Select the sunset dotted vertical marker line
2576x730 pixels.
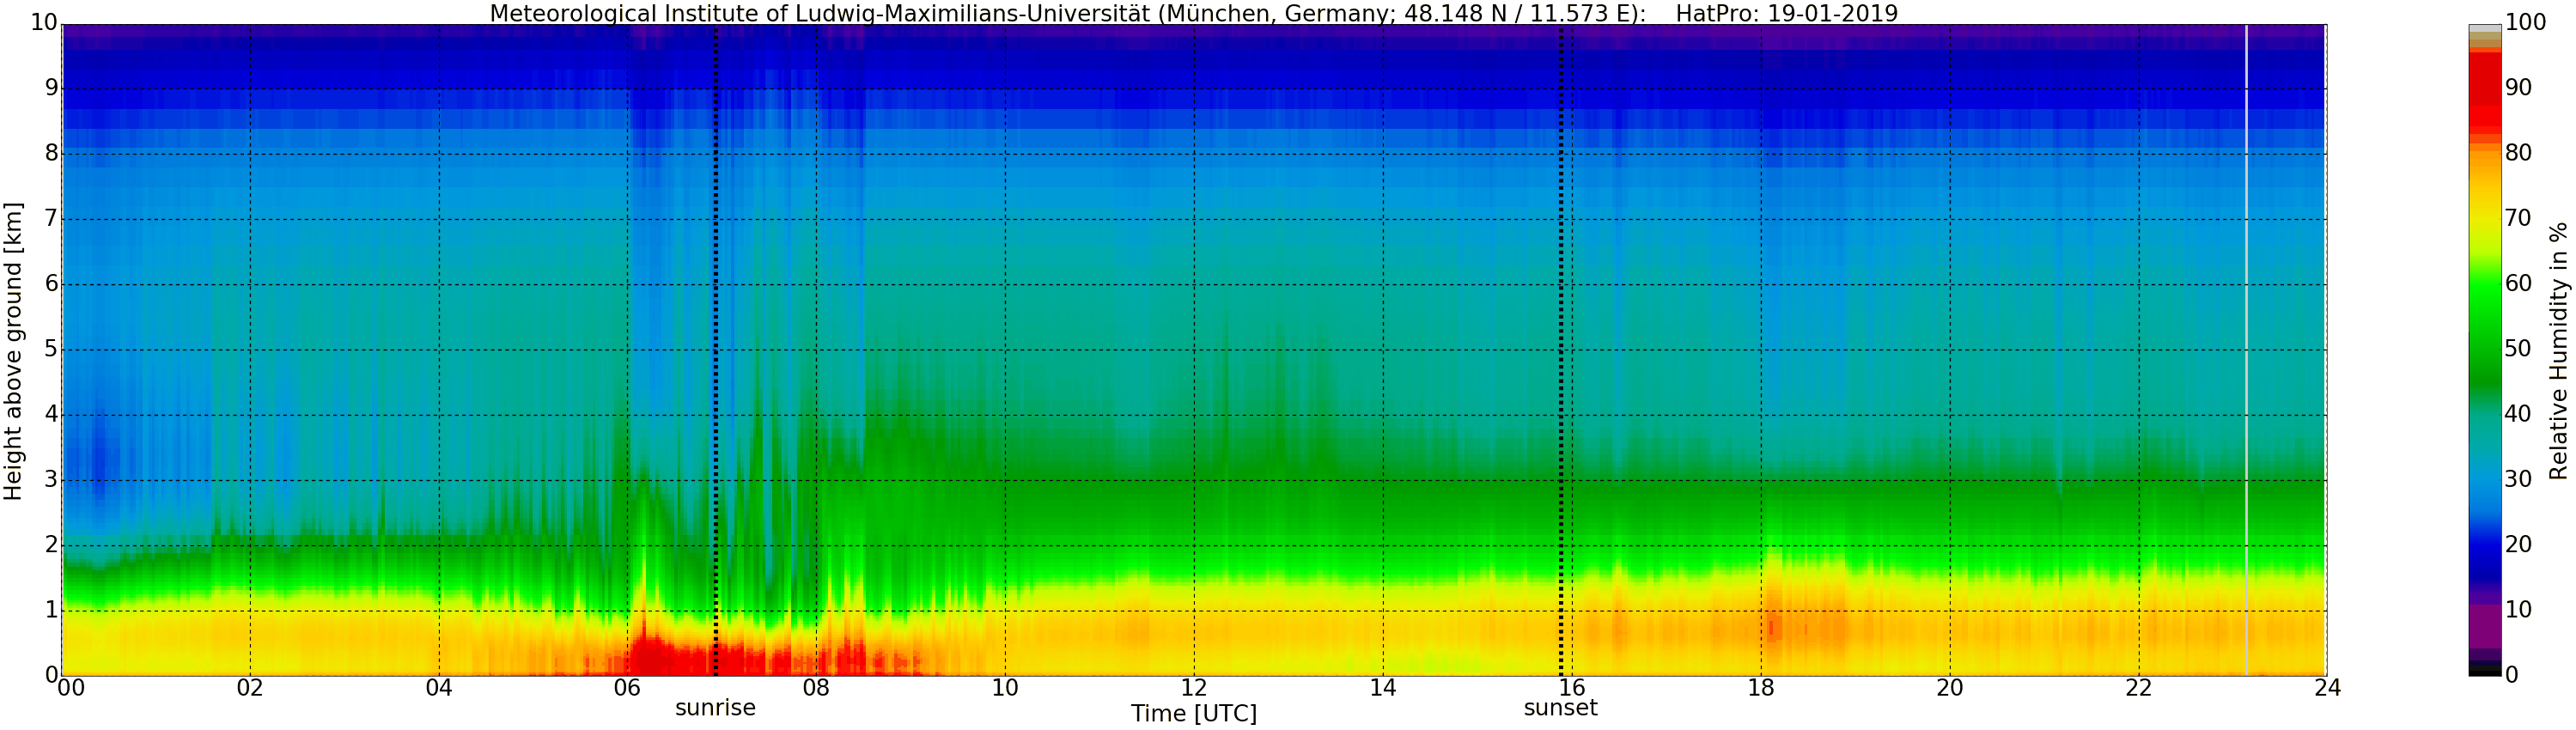click(x=1560, y=350)
